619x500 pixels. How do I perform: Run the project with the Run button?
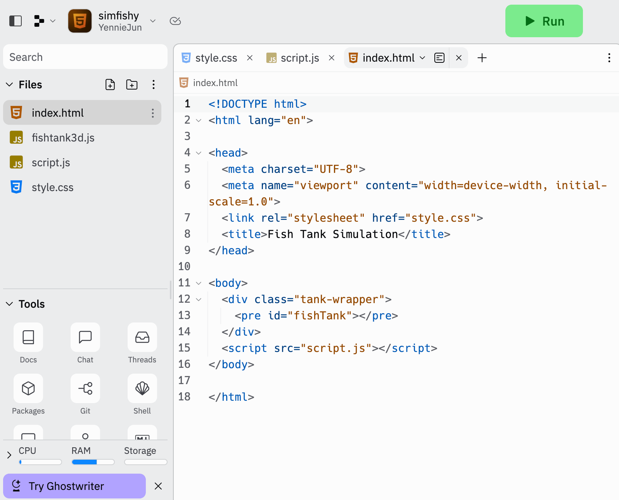click(544, 21)
